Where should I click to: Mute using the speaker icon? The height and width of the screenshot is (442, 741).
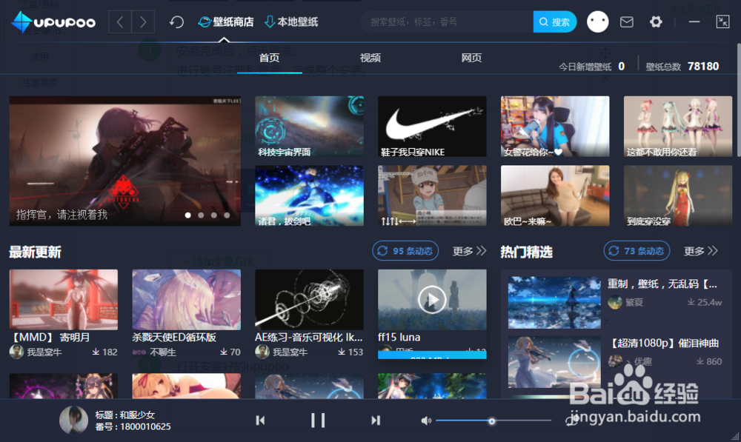tap(426, 421)
